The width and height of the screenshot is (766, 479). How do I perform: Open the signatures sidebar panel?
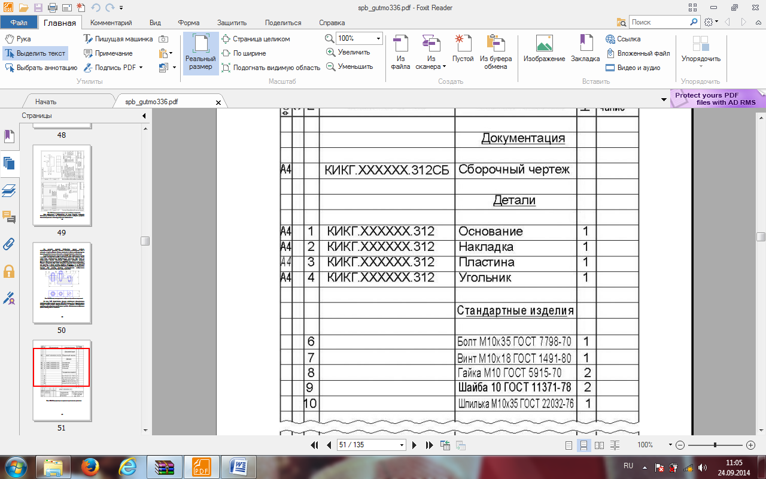(9, 297)
